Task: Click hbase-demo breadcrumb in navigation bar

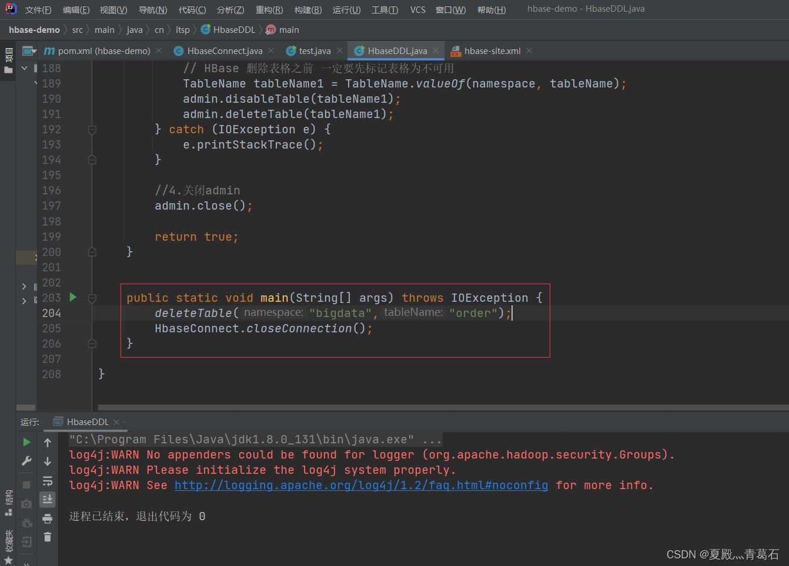Action: click(34, 30)
